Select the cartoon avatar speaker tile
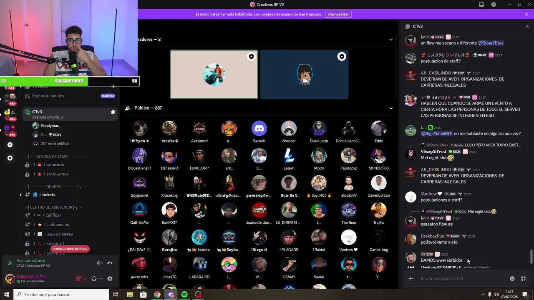Image resolution: width=534 pixels, height=300 pixels. [x=305, y=75]
